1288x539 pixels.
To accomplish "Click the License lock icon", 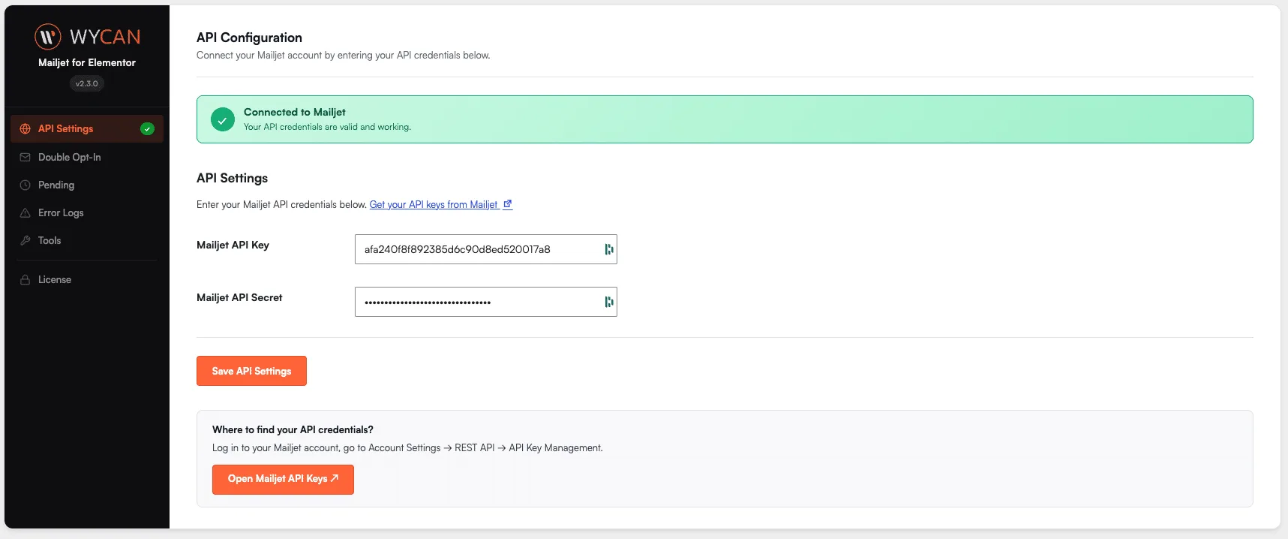I will (25, 279).
